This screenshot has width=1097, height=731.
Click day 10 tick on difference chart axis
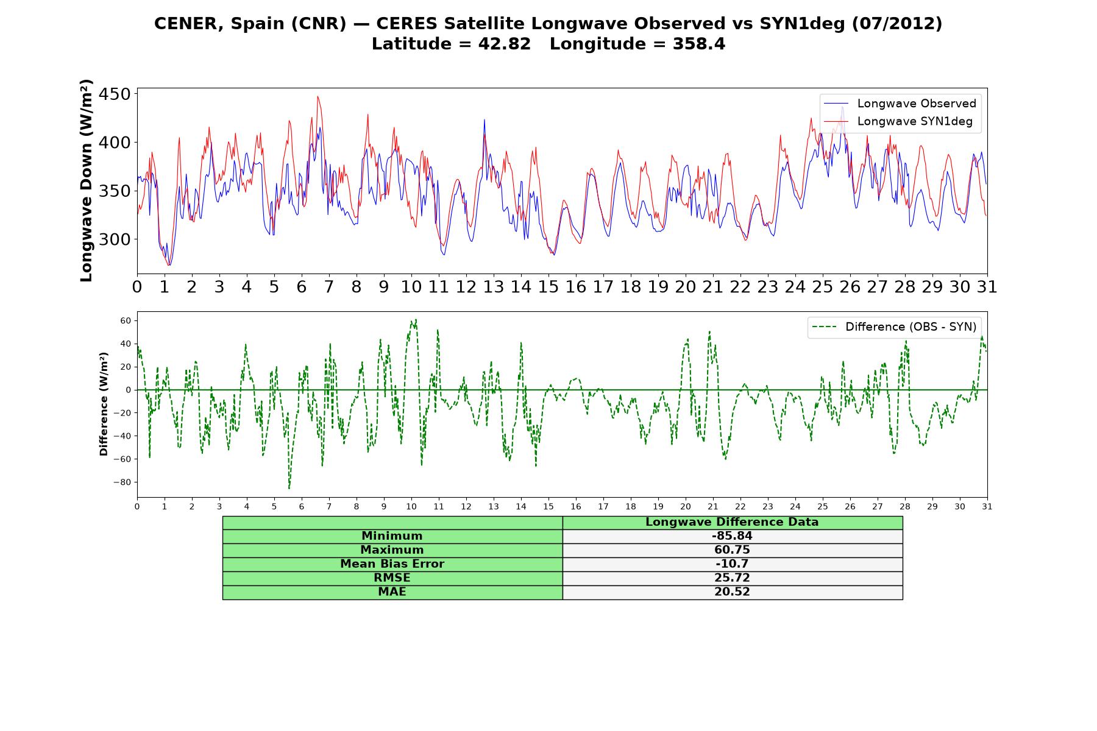click(x=411, y=506)
